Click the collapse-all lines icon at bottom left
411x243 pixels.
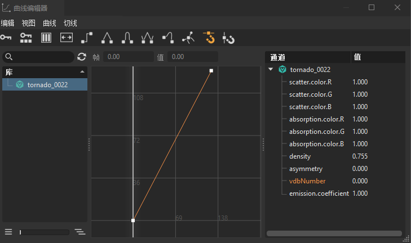(x=8, y=232)
